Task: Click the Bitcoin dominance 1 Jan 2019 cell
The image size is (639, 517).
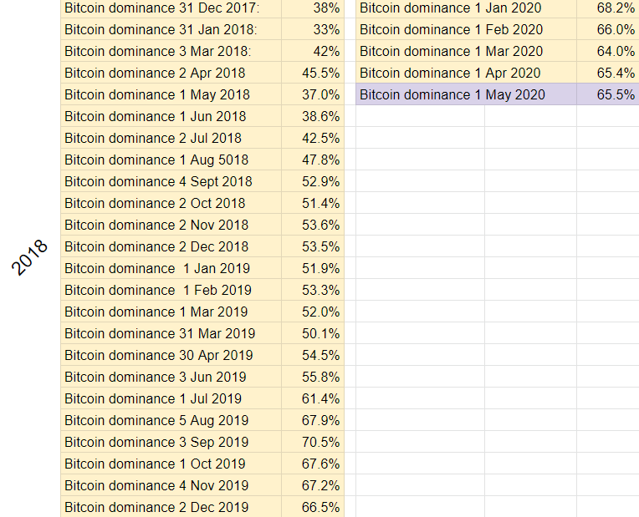Action: [x=171, y=268]
